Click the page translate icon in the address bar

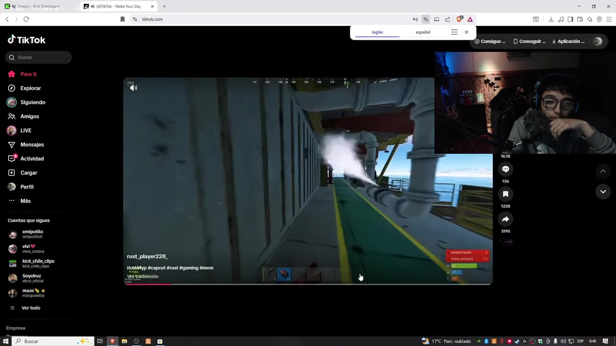click(426, 19)
